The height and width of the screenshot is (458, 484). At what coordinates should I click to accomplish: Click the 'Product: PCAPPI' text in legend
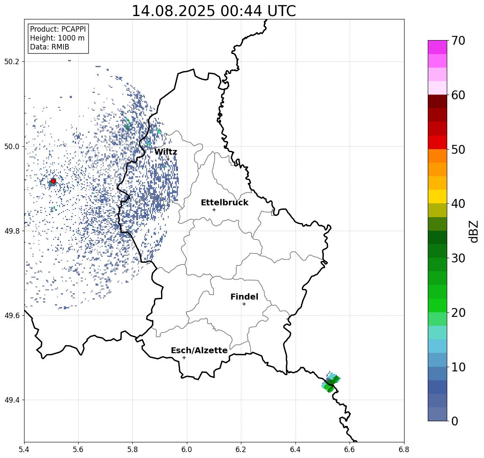[x=58, y=29]
